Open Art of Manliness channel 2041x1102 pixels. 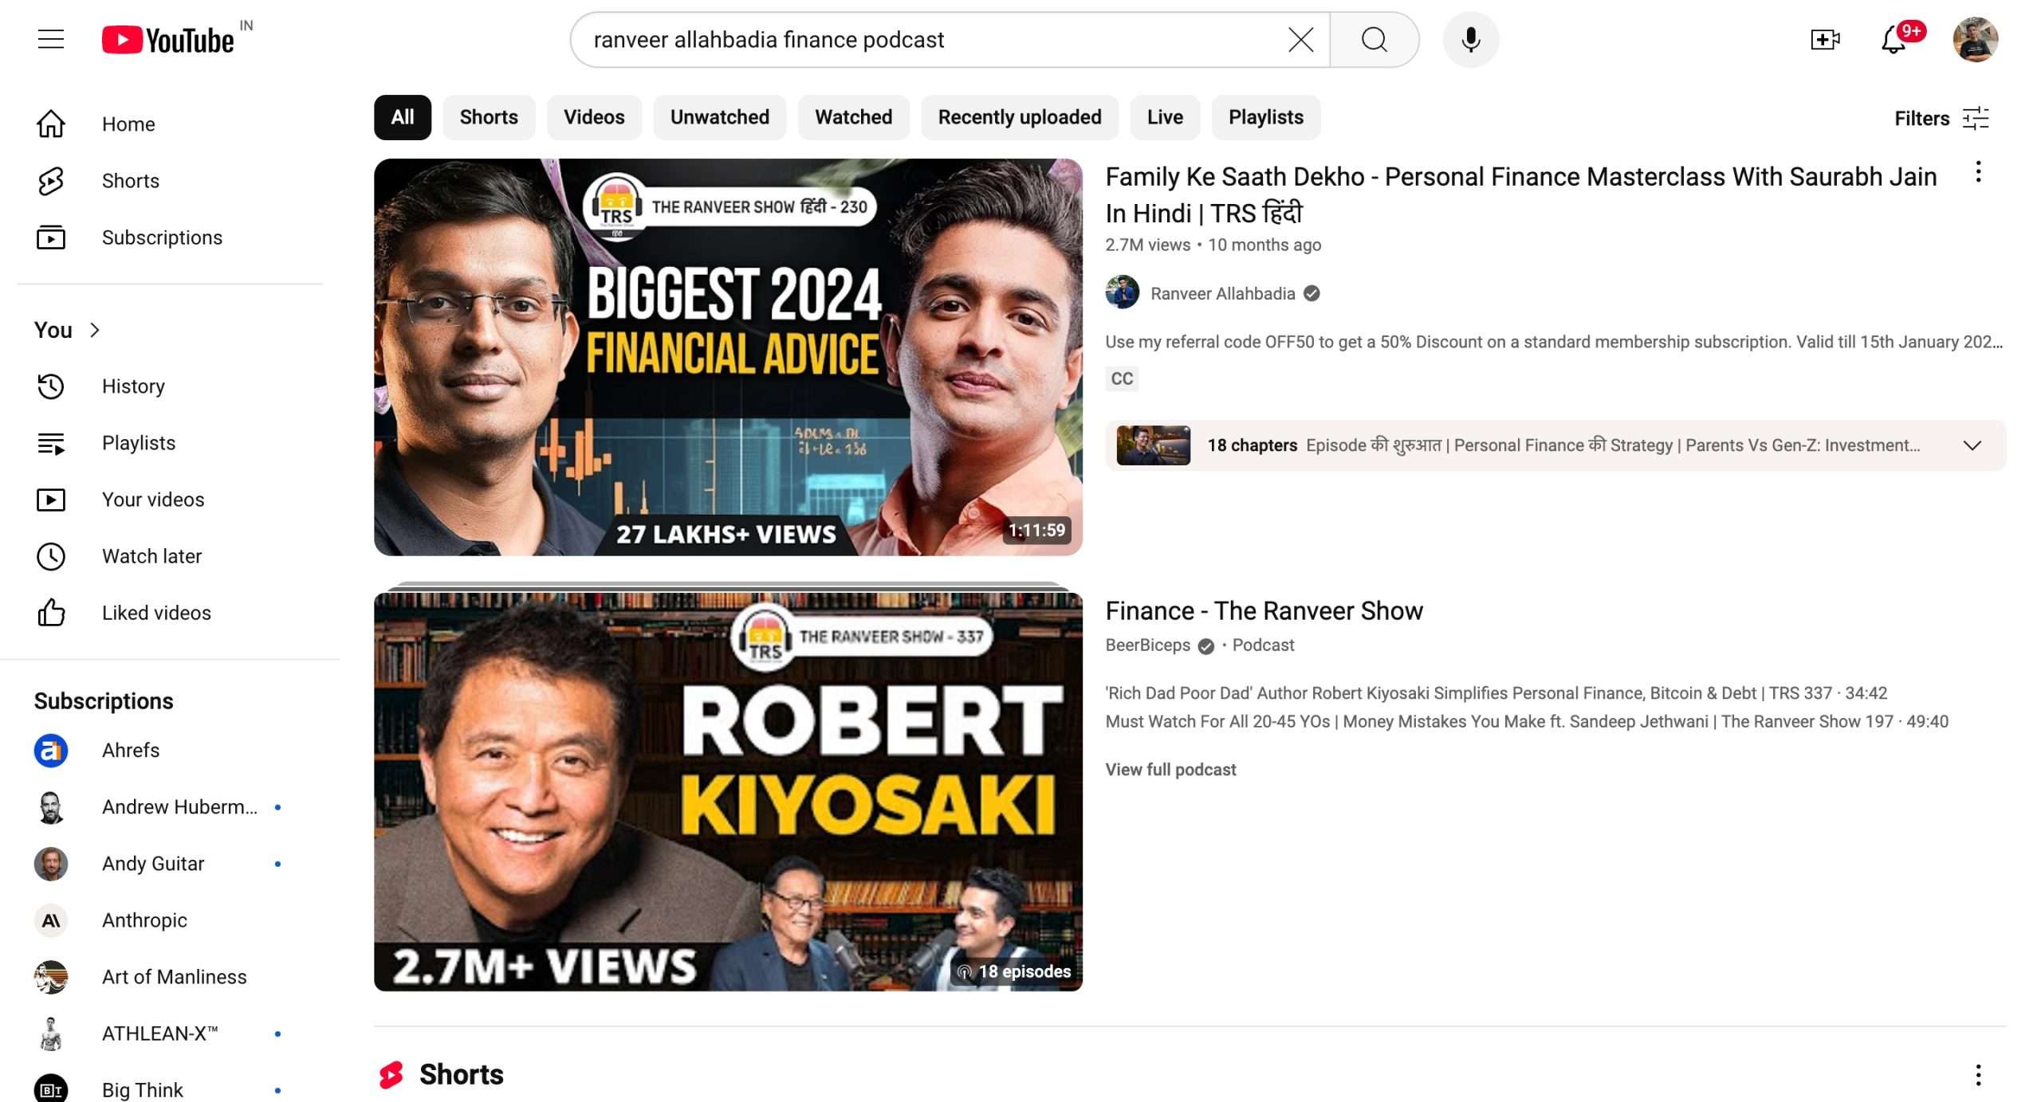(170, 977)
